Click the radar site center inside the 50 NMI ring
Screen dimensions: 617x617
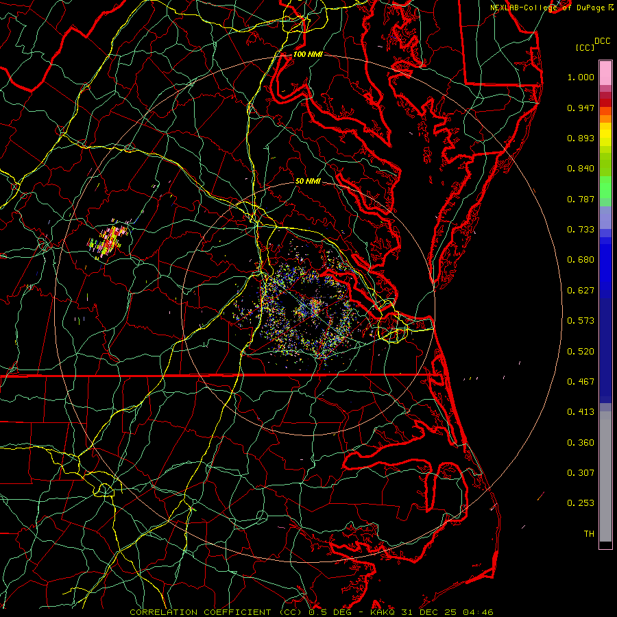point(308,308)
